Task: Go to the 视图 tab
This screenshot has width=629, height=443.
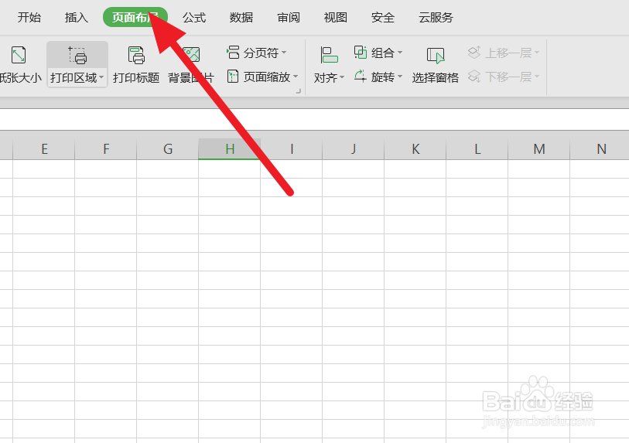Action: pyautogui.click(x=335, y=17)
